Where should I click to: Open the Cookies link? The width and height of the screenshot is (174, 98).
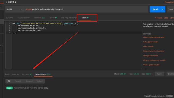point(158,18)
